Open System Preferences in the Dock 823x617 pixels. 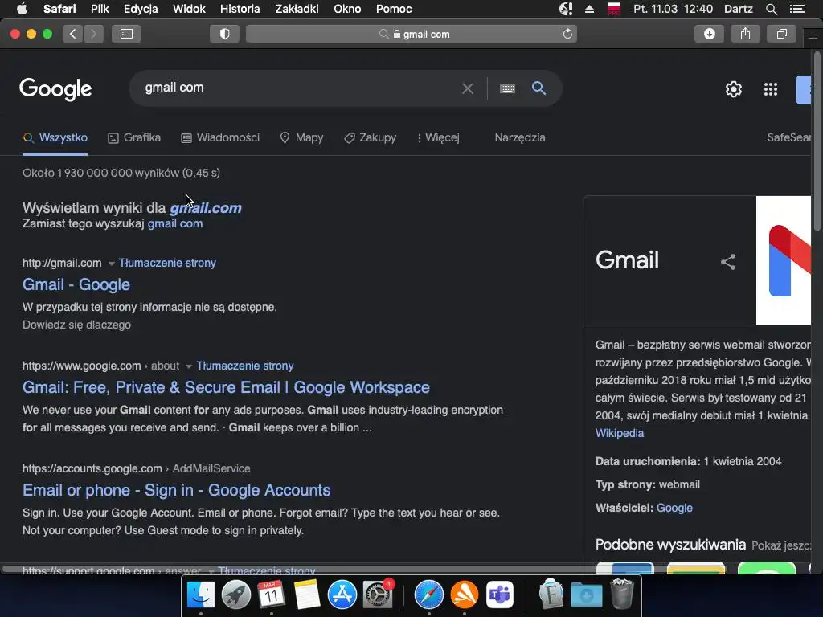[378, 595]
